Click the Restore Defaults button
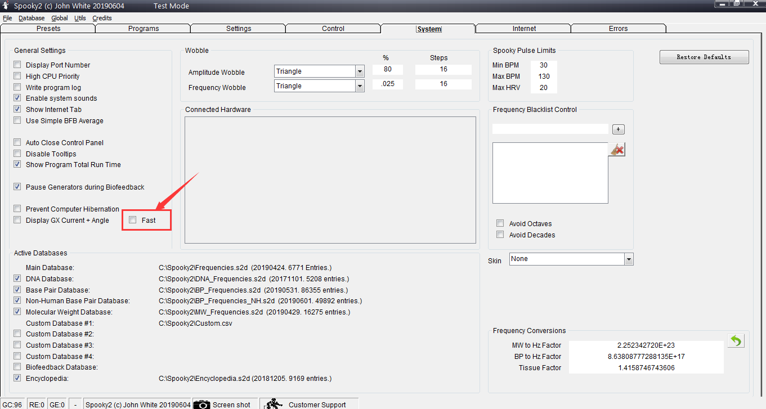The height and width of the screenshot is (409, 766). [704, 57]
